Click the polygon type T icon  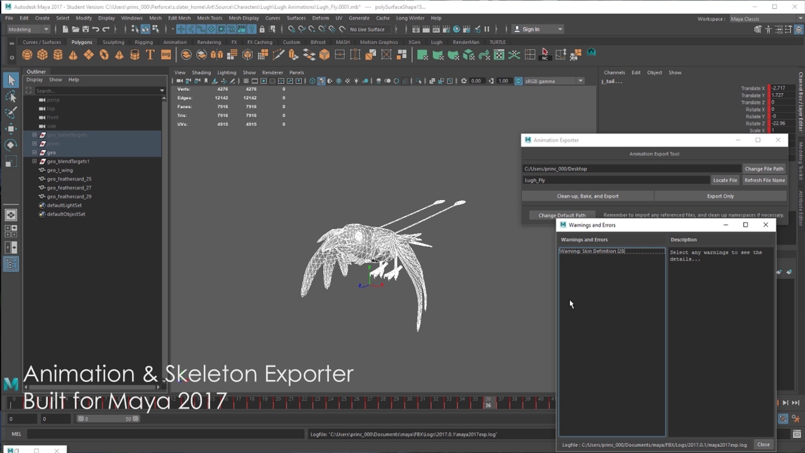pos(150,55)
